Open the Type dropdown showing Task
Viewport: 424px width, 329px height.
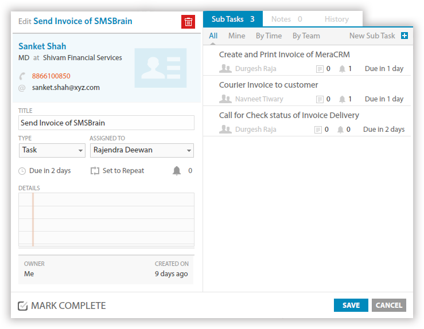click(x=52, y=150)
